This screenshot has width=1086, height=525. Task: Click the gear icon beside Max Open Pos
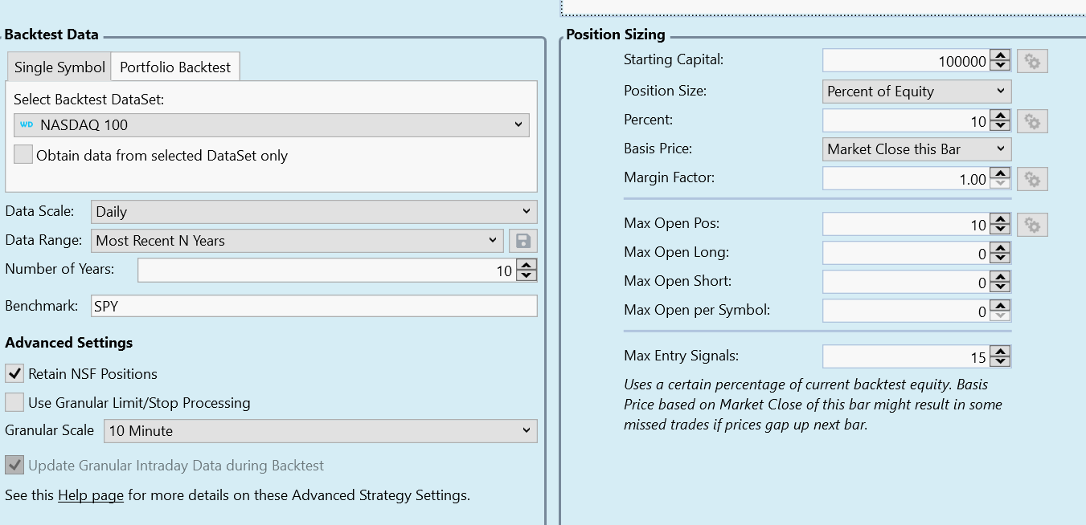coord(1032,225)
